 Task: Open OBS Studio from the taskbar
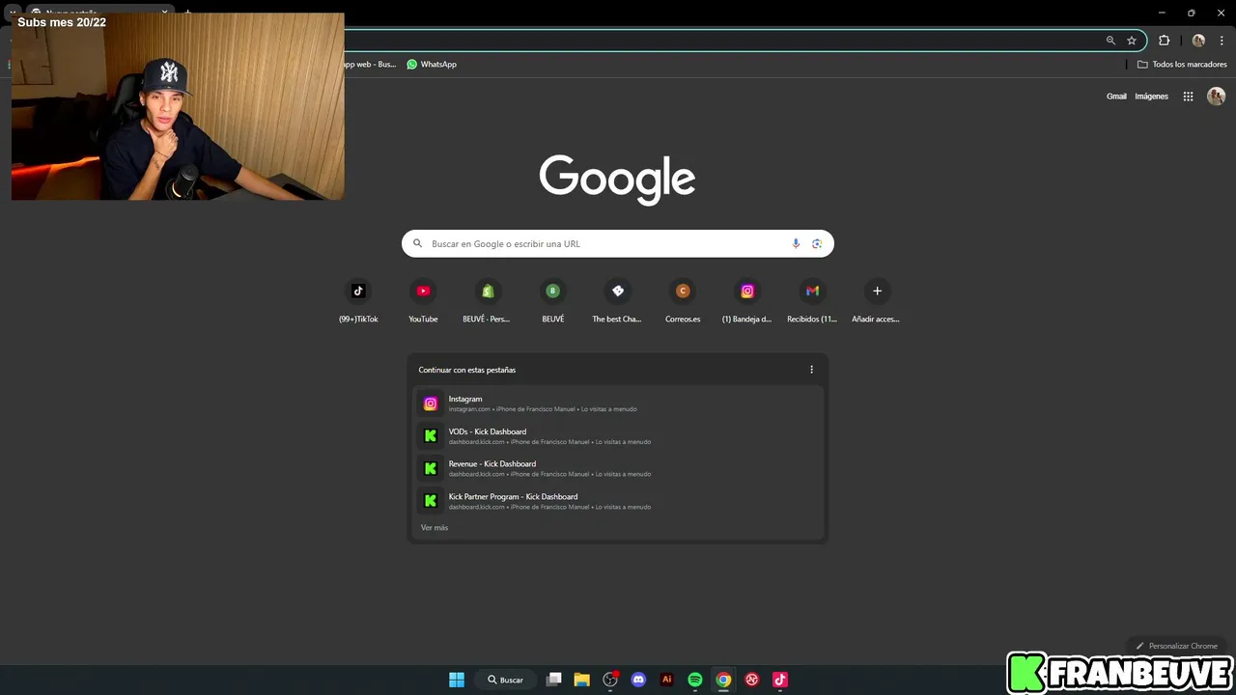point(610,680)
